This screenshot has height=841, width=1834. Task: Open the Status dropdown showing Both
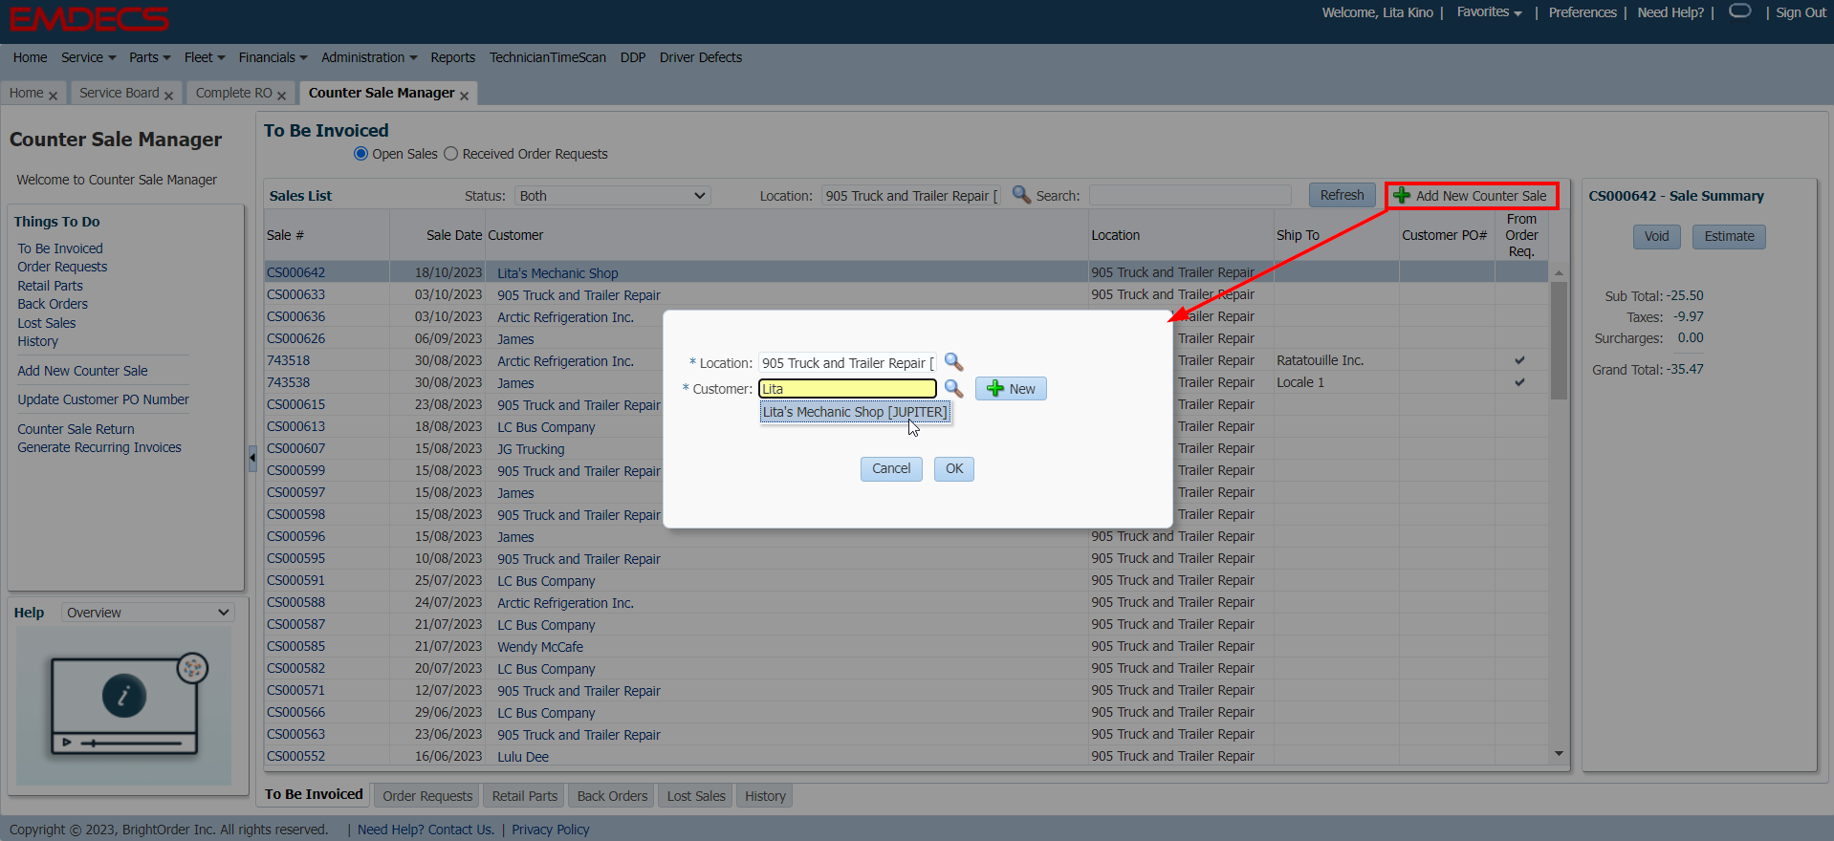point(612,196)
